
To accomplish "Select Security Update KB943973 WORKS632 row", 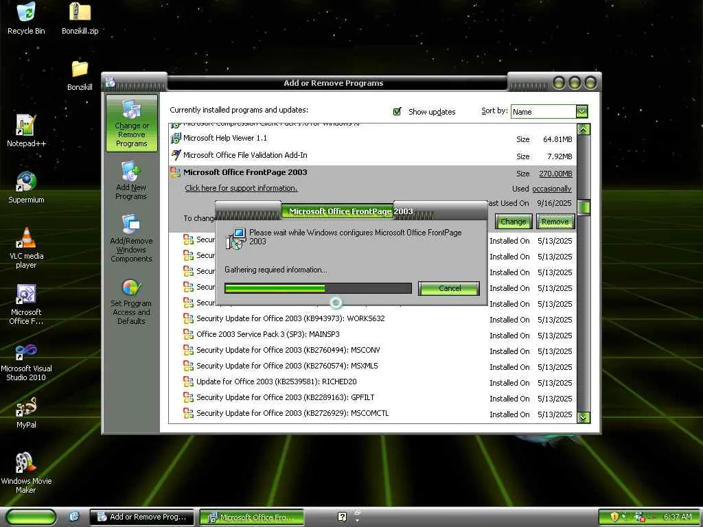I will [x=373, y=318].
